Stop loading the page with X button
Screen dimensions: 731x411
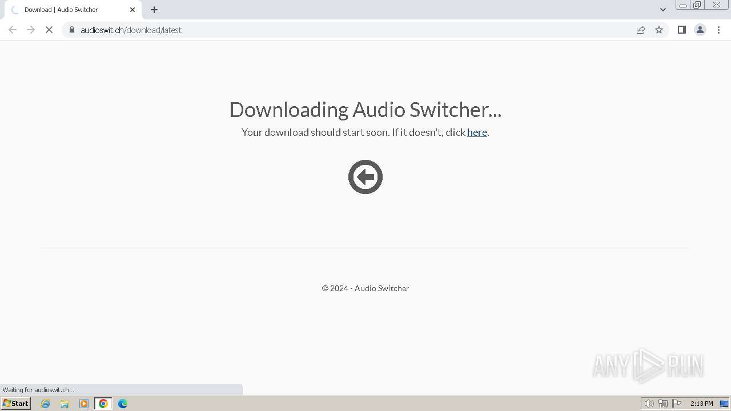tap(49, 30)
